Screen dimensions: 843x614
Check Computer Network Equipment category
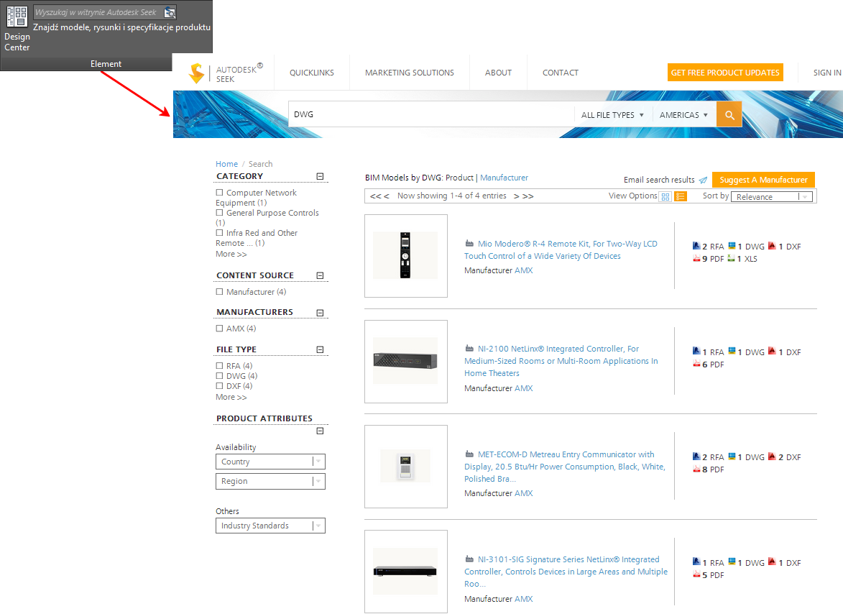(219, 193)
